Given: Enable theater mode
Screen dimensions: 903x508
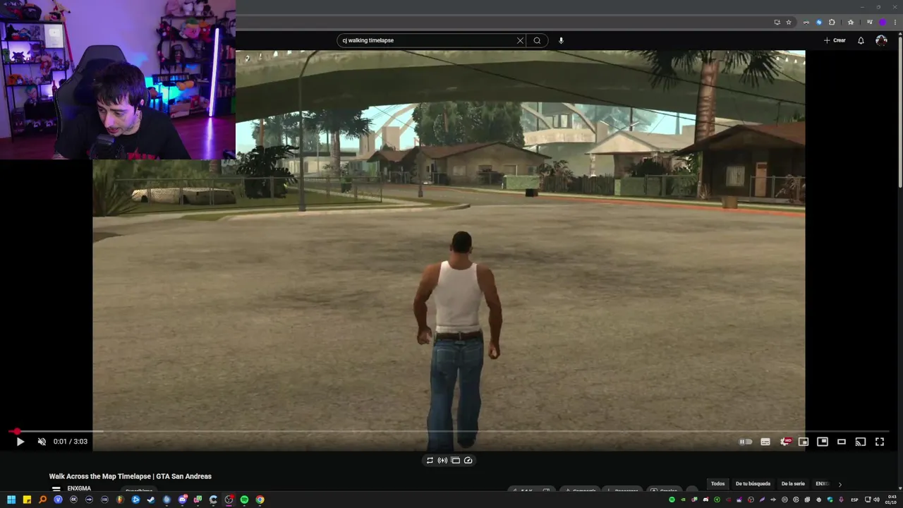Looking at the screenshot, I should coord(842,442).
